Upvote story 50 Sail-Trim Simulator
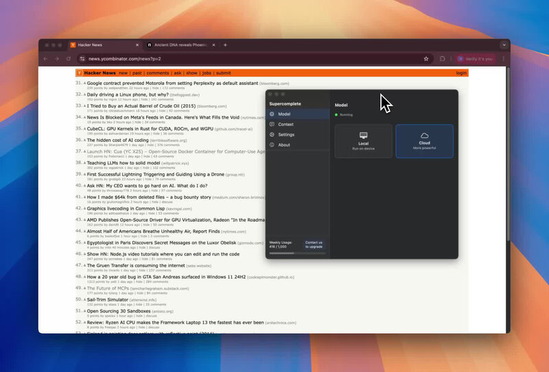549x372 pixels. click(x=84, y=300)
